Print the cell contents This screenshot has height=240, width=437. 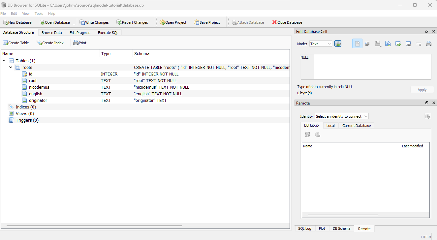429,43
